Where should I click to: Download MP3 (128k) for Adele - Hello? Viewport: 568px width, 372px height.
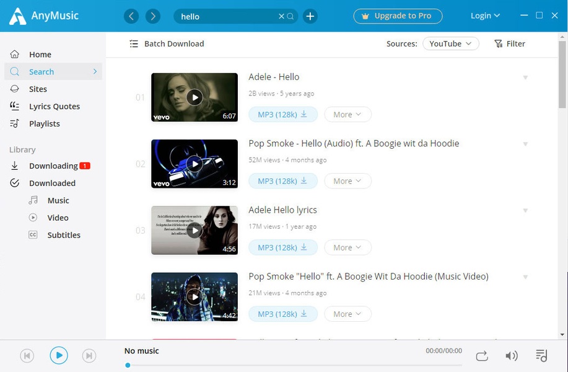pos(283,115)
